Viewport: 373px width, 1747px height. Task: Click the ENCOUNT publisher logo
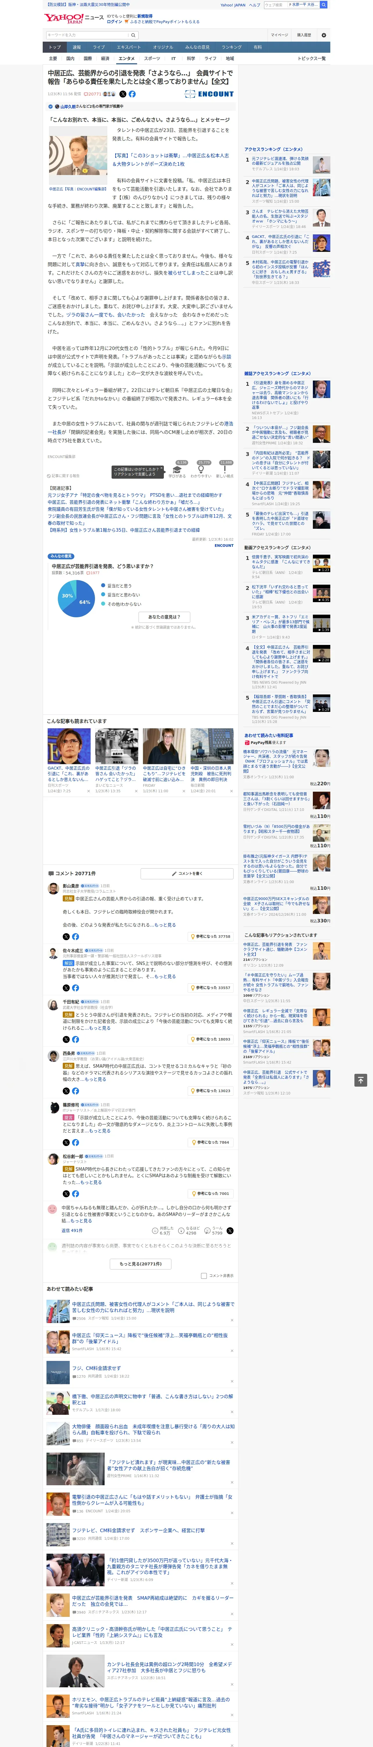click(209, 94)
